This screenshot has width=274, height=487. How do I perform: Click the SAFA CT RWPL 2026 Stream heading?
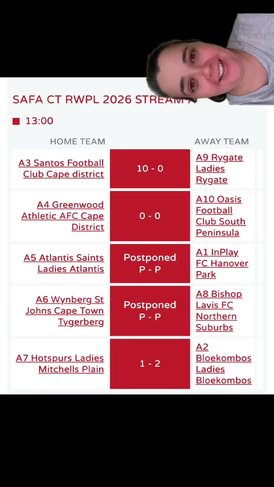pyautogui.click(x=105, y=99)
